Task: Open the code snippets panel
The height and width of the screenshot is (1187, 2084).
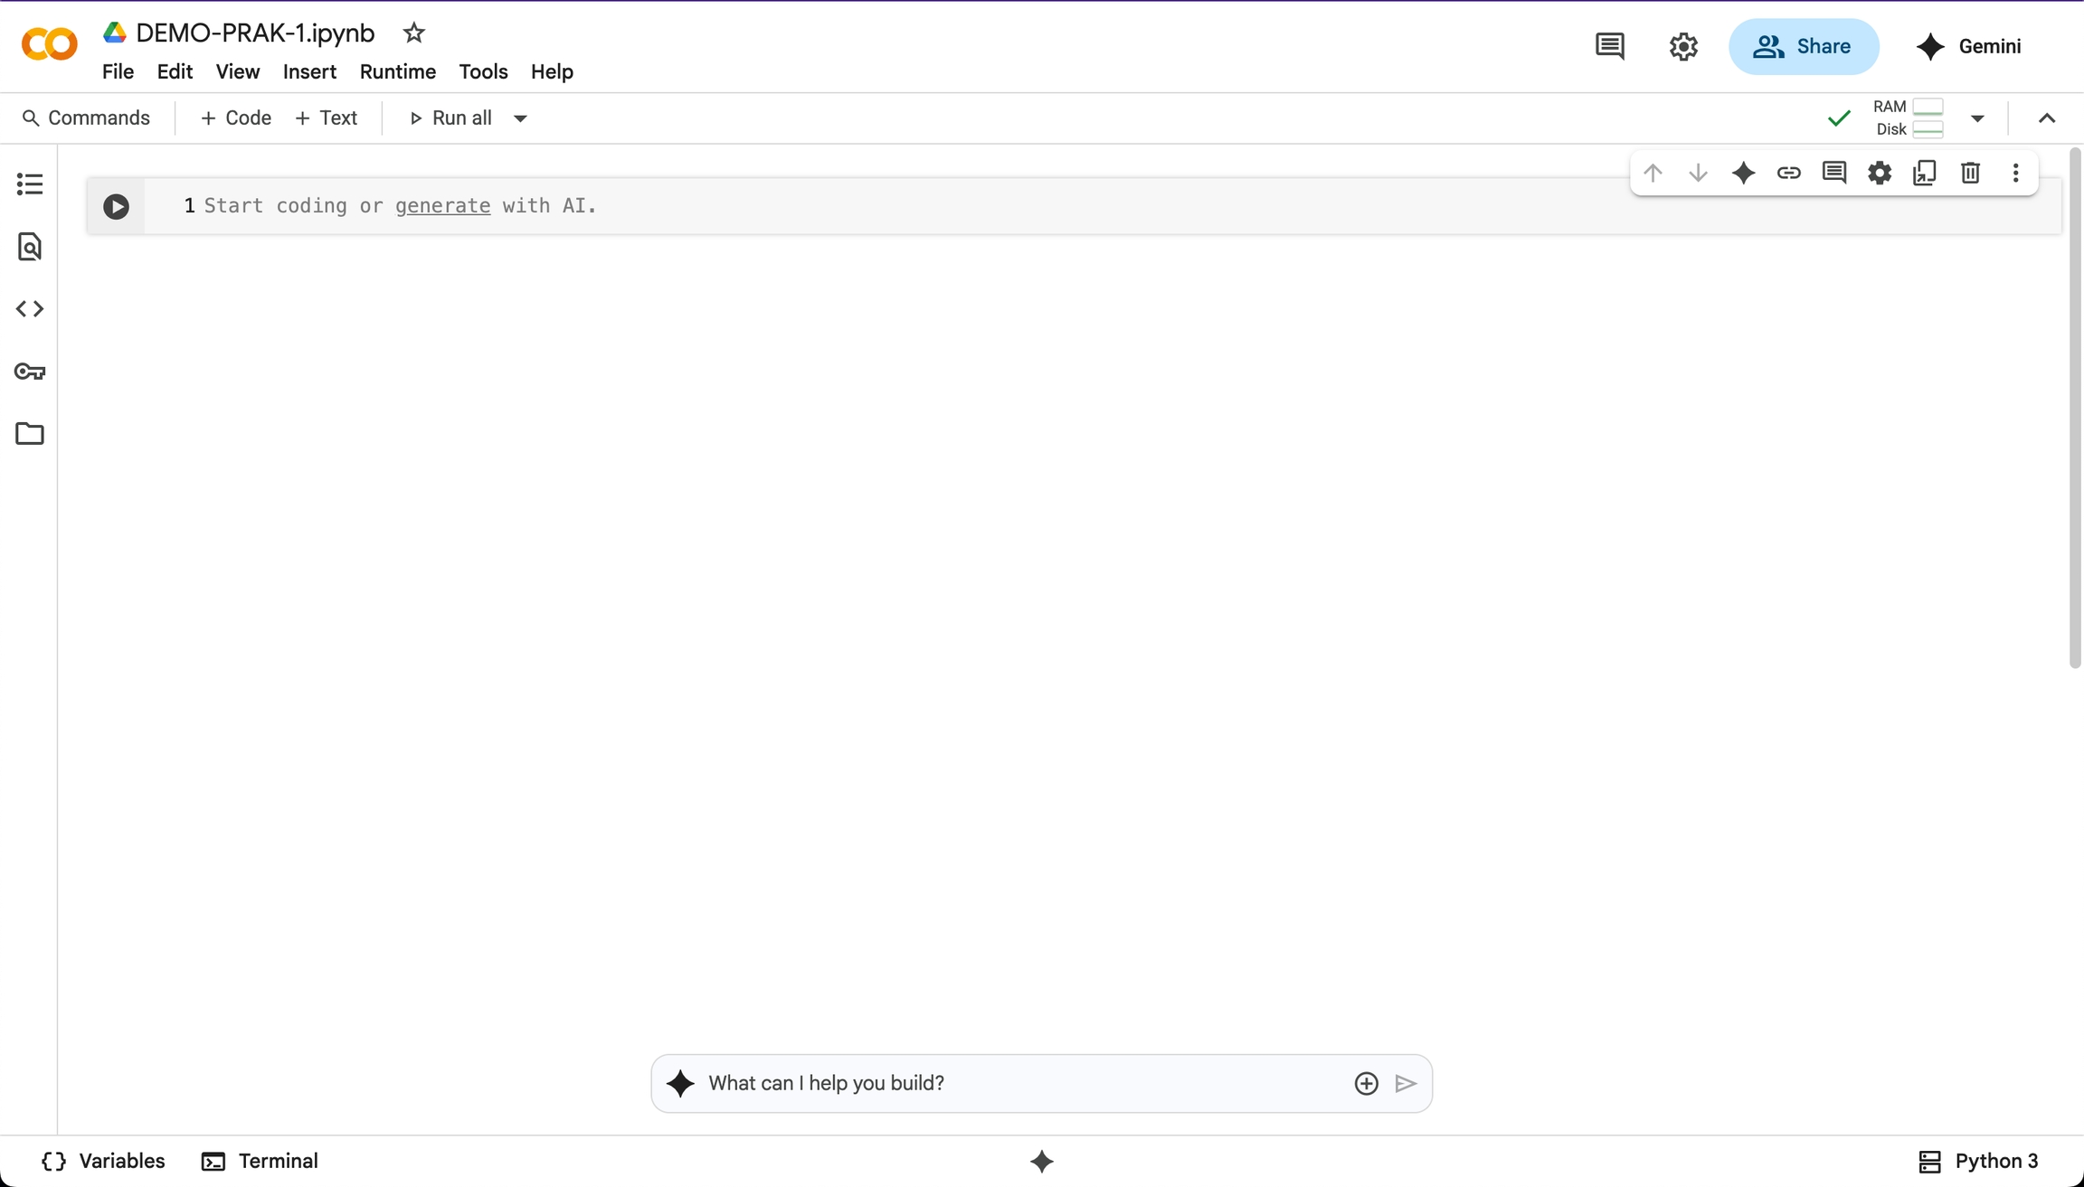Action: (x=30, y=309)
